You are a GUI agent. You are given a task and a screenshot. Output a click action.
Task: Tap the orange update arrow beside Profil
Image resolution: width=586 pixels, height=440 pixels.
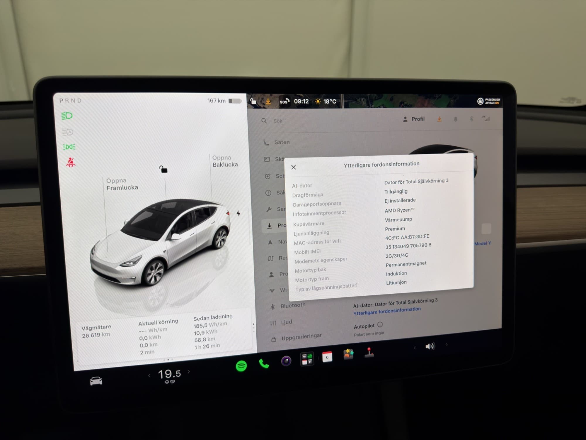[439, 119]
